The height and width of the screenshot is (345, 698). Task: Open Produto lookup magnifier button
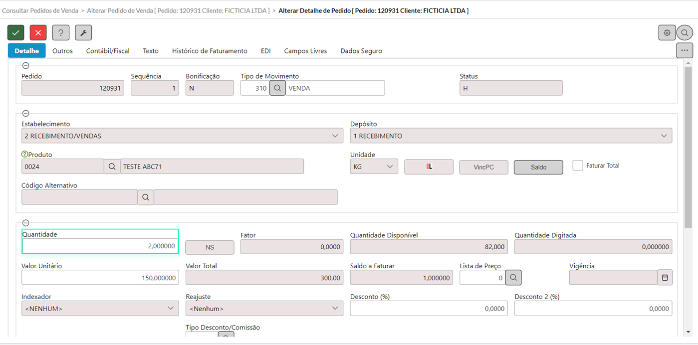tap(112, 167)
